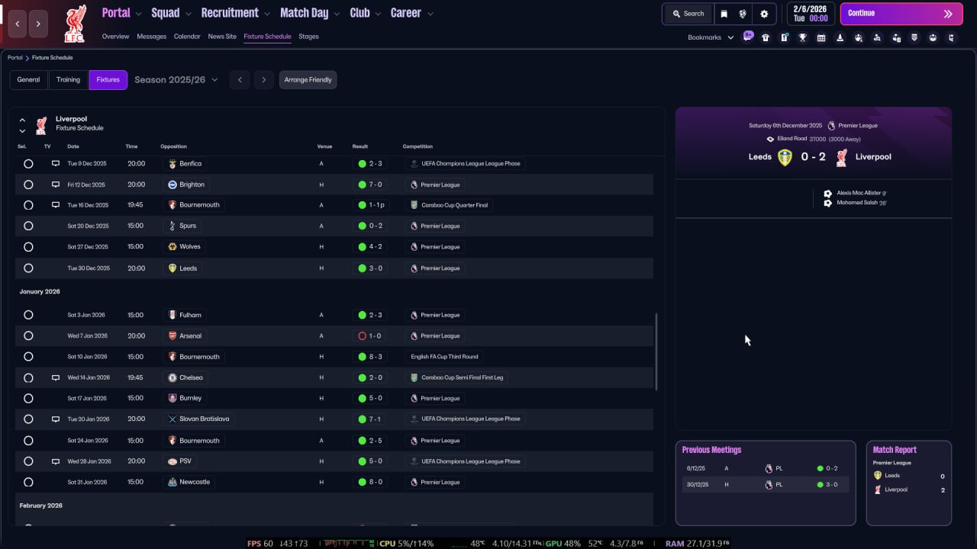The image size is (977, 549).
Task: Go to previous season with left chevron
Action: coord(240,80)
